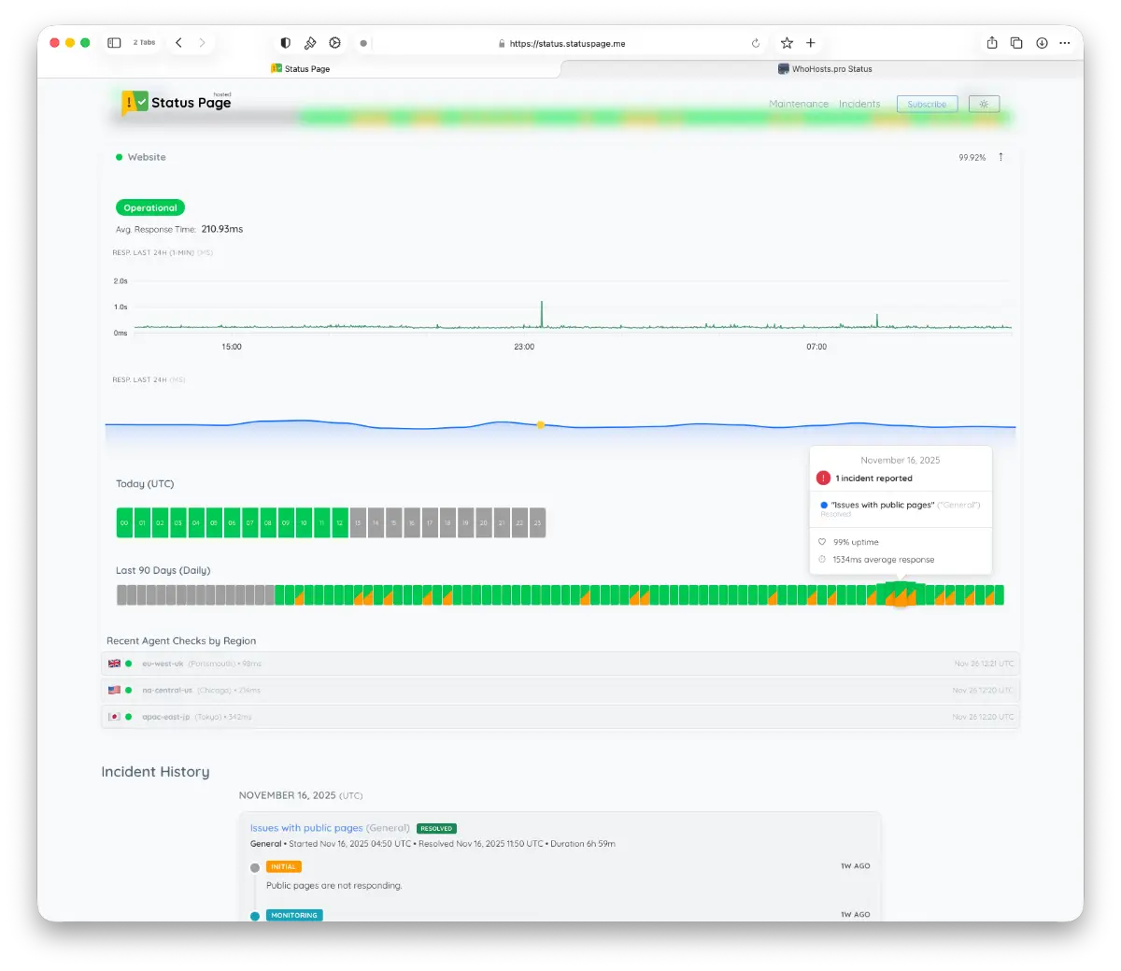
Task: Toggle the eu-west-uk region status indicator
Action: [130, 663]
